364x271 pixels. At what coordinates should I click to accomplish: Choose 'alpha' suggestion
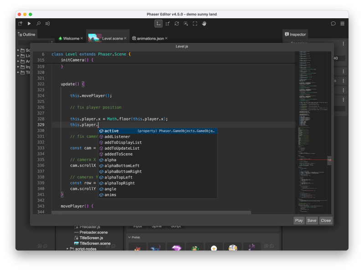[158, 160]
